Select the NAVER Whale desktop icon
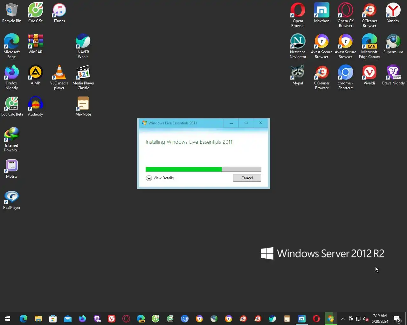Screen dimensions: 407x325 coord(83,46)
